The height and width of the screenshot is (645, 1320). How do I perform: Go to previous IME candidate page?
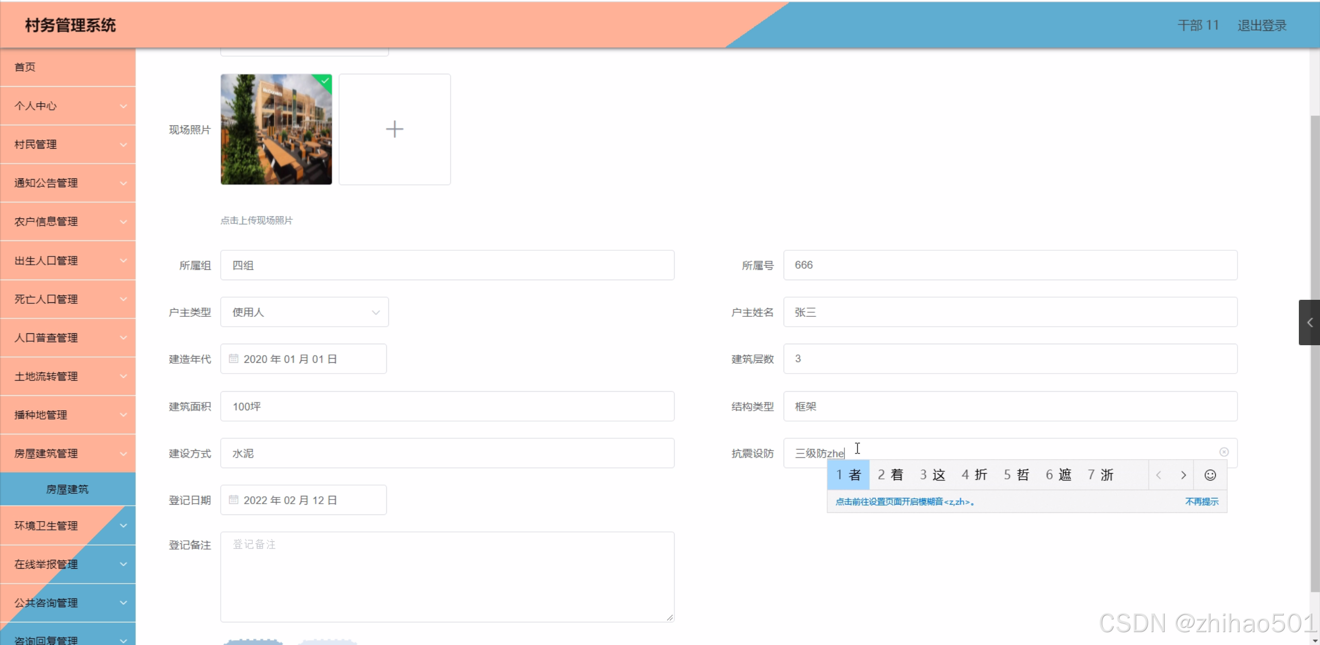(x=1159, y=475)
